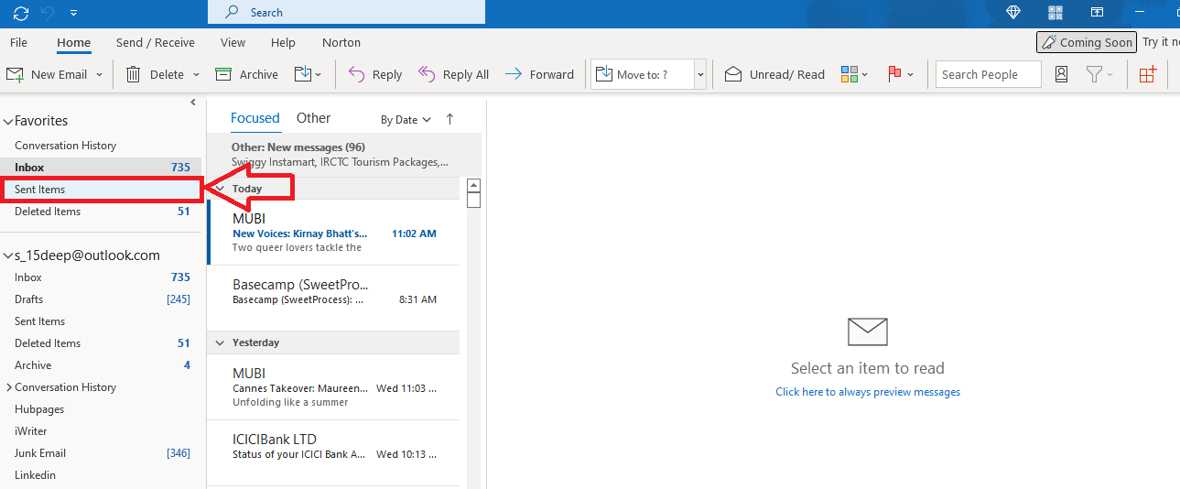Click the Get Add-ins icon
The image size is (1180, 489).
tap(1148, 75)
